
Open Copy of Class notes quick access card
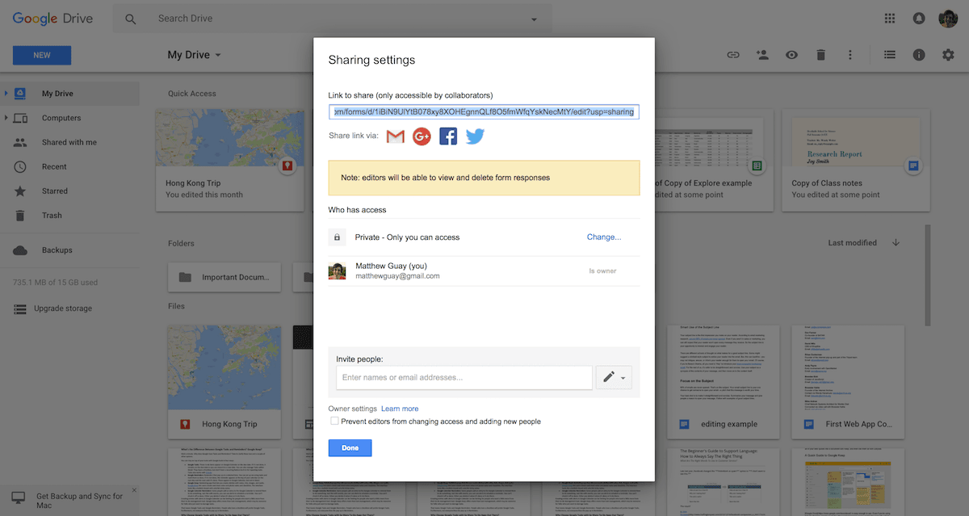coord(855,160)
